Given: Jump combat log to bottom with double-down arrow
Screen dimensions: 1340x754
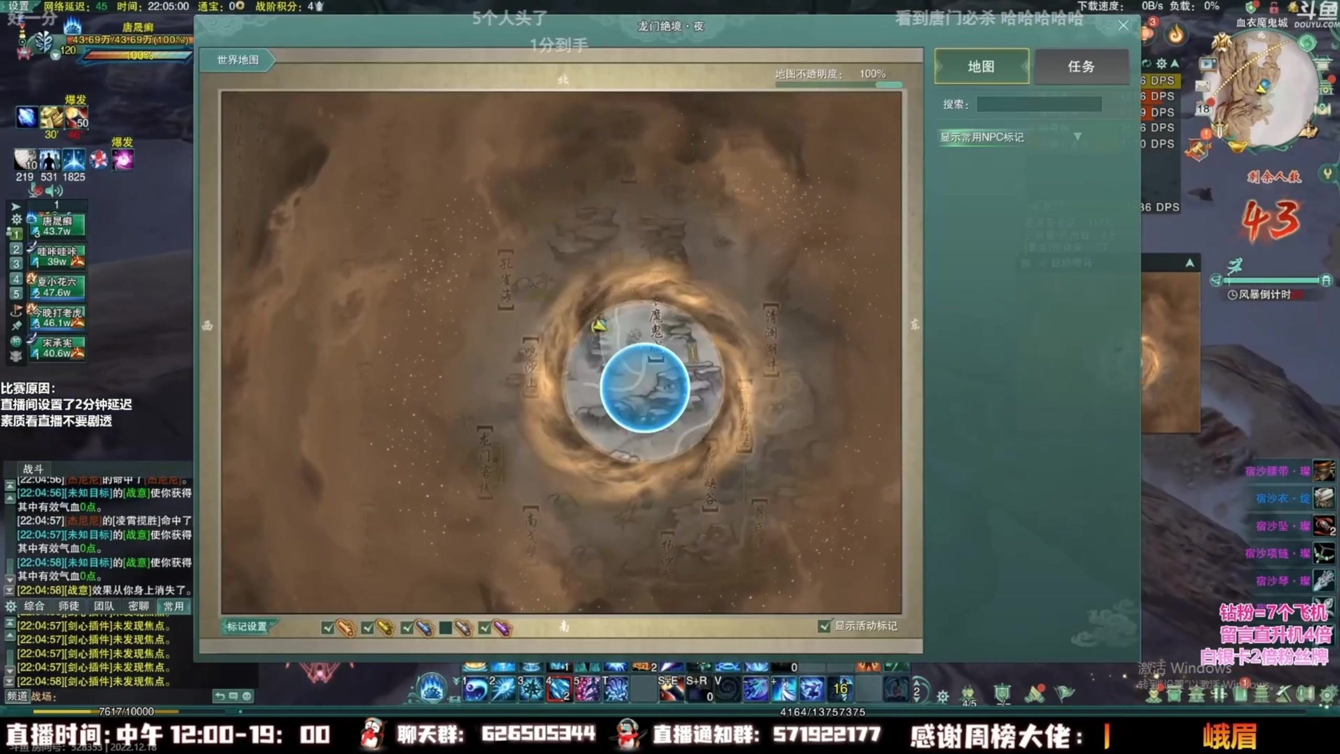Looking at the screenshot, I should click(9, 591).
